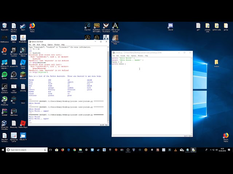The height and width of the screenshot is (174, 233).
Task: Open Settings gear on the taskbar
Action: (x=86, y=150)
